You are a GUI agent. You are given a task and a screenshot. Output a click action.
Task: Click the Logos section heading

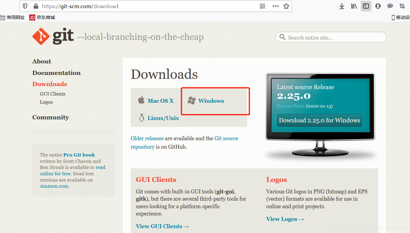point(277,180)
